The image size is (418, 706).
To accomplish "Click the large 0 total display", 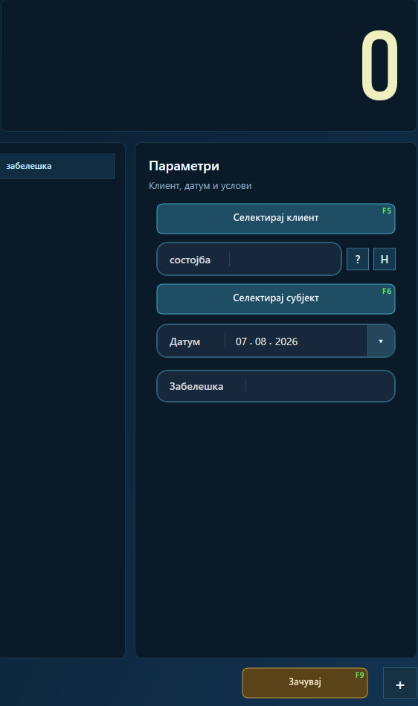I will point(380,65).
